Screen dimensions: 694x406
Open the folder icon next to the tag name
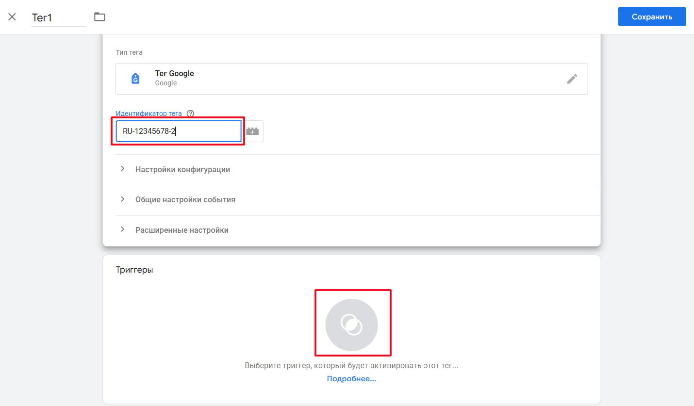99,17
